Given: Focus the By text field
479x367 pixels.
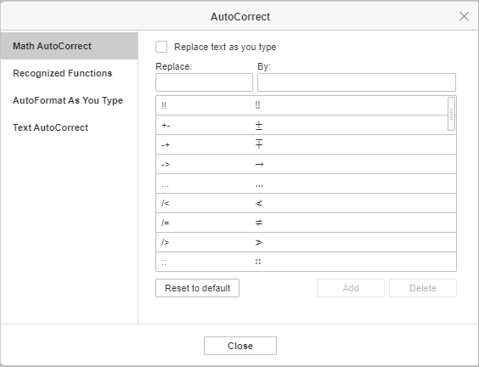Looking at the screenshot, I should tap(357, 82).
